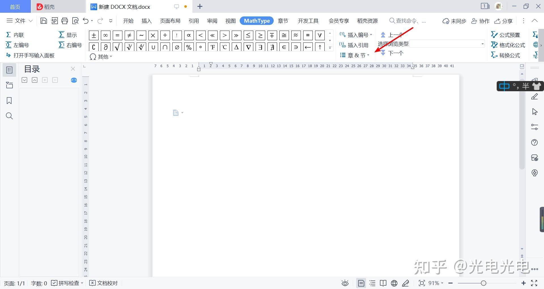Viewport: 544px width, 289px height.
Task: Switch to outline view in status bar
Action: coord(372,283)
